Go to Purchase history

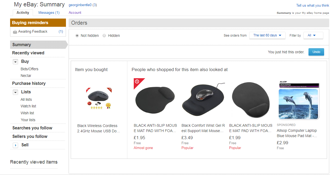point(29,83)
